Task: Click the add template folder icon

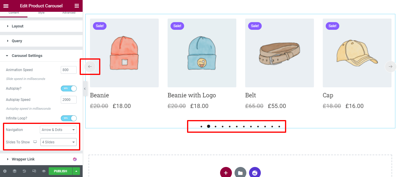Action: click(240, 173)
